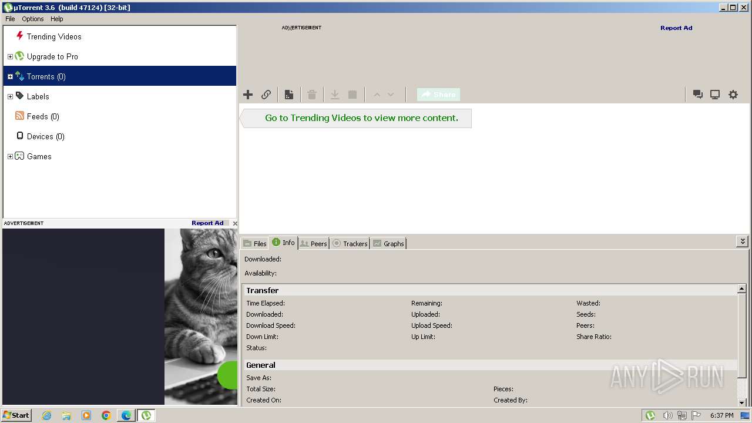Switch to the Info tab

coord(284,243)
